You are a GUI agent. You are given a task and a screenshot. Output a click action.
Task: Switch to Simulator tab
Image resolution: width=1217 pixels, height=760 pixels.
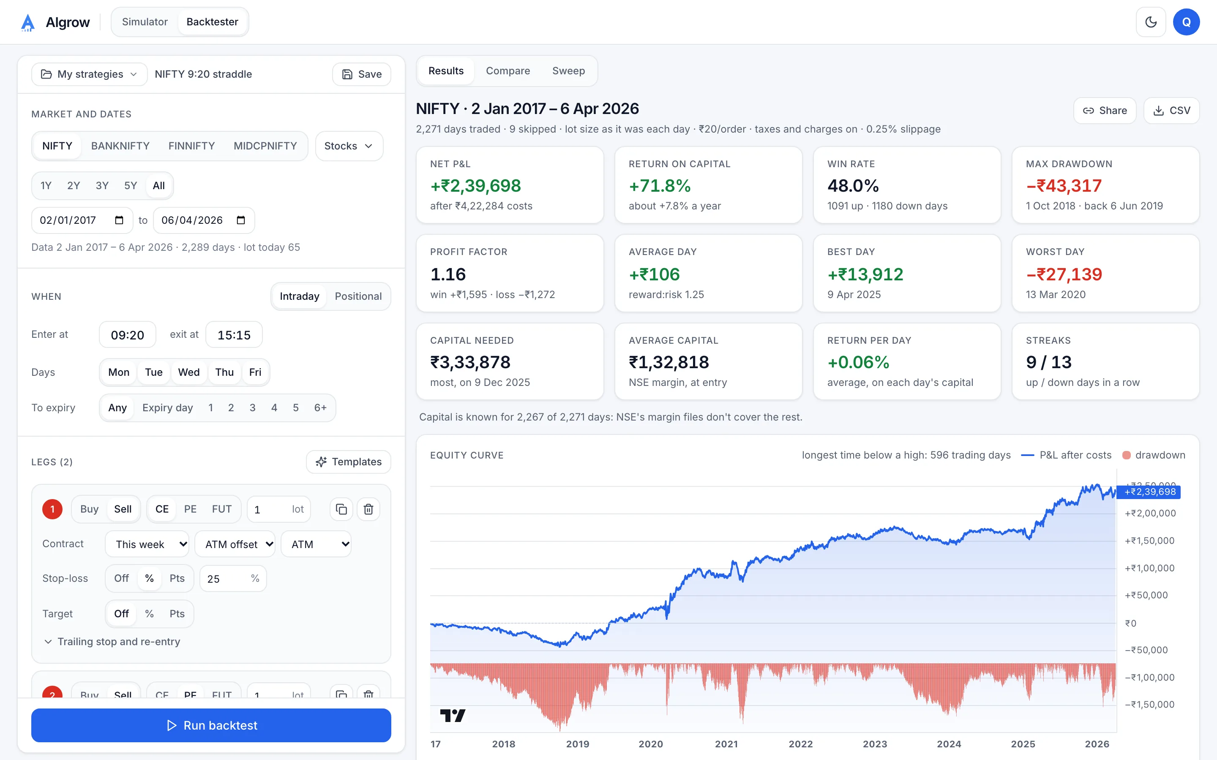(x=145, y=22)
